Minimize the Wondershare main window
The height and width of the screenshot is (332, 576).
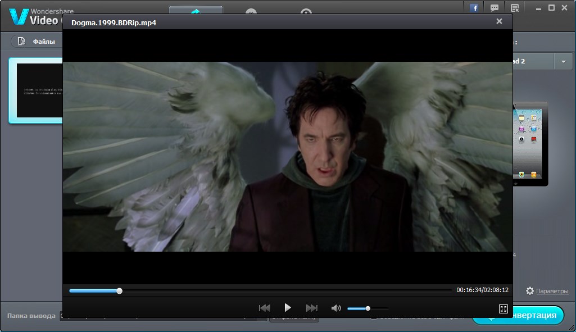click(538, 8)
